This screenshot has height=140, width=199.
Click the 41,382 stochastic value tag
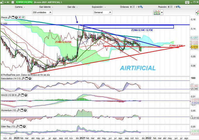(194, 86)
